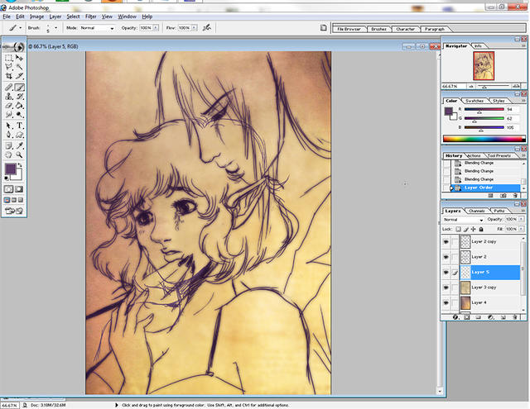The height and width of the screenshot is (409, 530).
Task: Select the Crop tool
Action: click(9, 77)
